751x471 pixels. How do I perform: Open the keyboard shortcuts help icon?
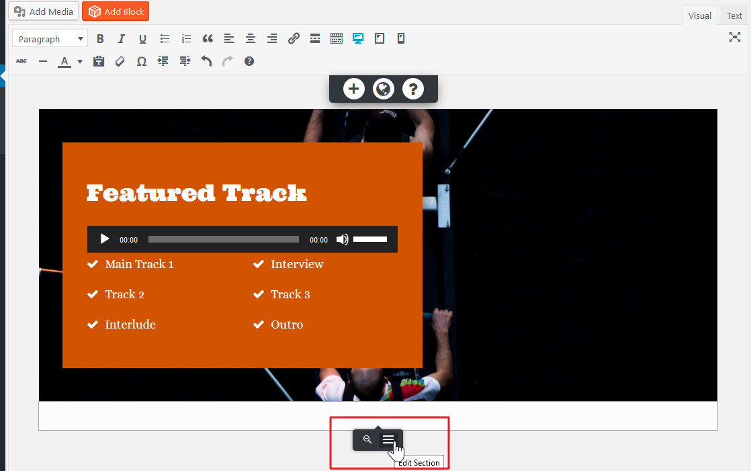[249, 61]
